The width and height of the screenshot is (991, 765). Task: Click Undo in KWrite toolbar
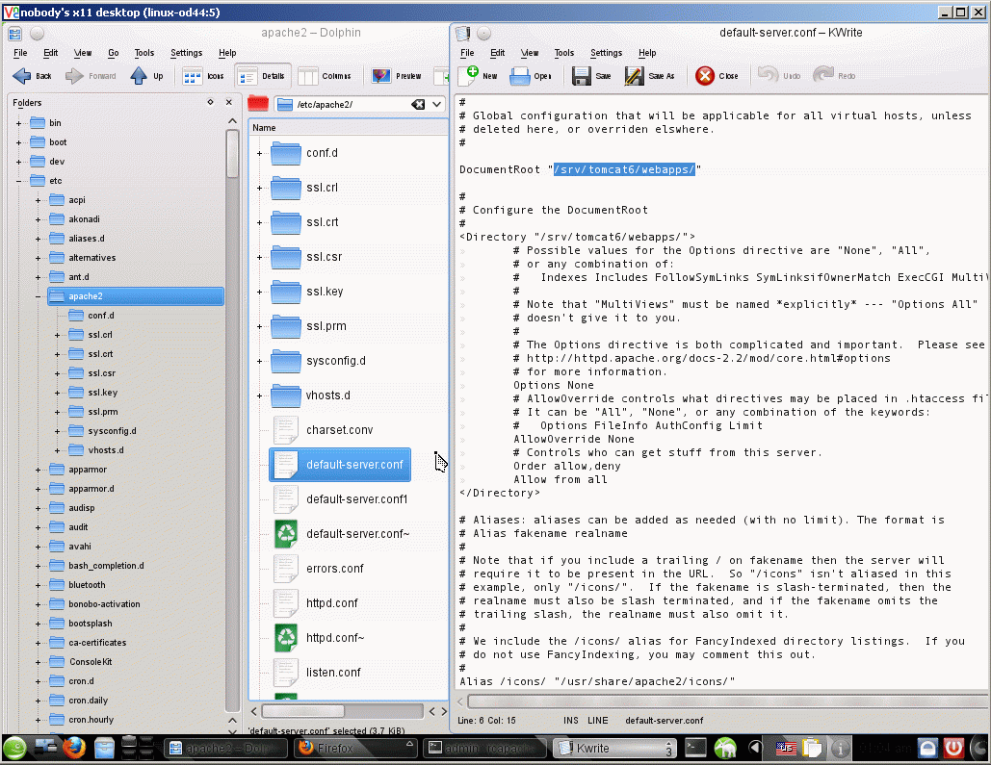pos(778,76)
